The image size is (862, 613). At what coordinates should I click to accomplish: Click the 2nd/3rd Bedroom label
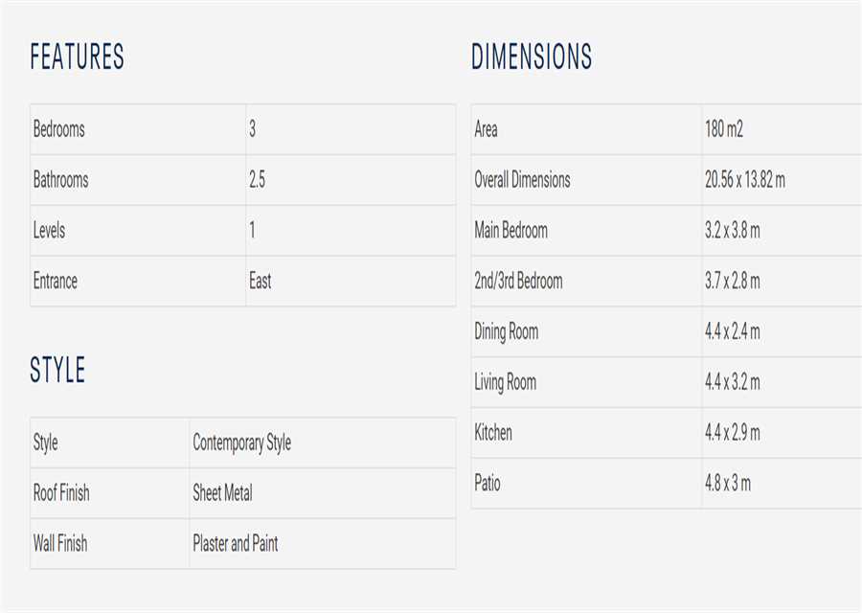coord(518,282)
